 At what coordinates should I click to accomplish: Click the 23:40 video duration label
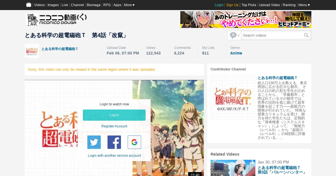coord(195,175)
